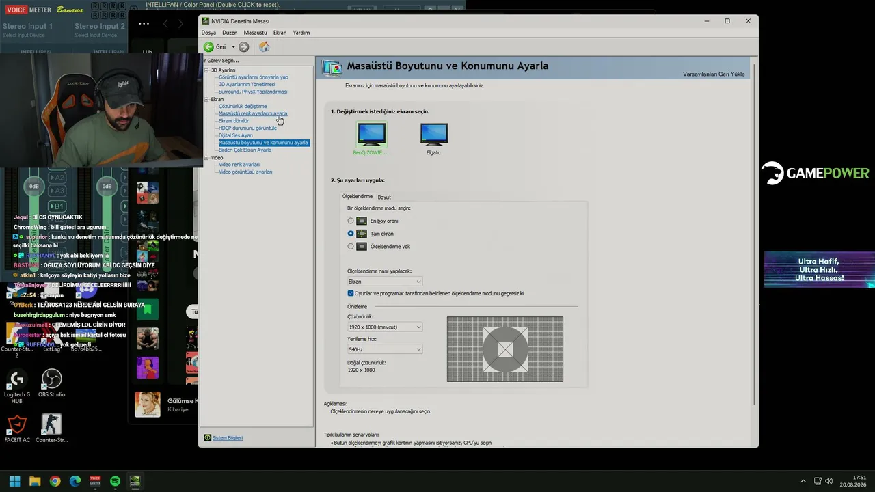Open the Yenileme hızı refresh rate dropdown

[x=385, y=349]
